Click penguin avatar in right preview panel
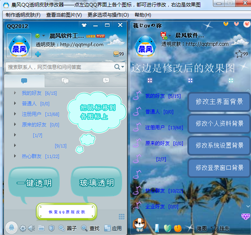 click(x=145, y=46)
